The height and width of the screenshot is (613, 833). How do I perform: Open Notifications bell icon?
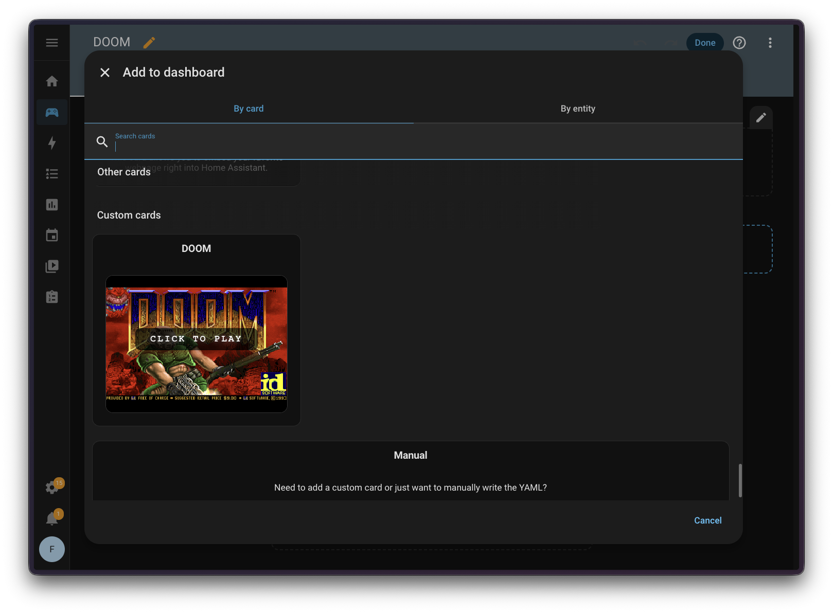[x=52, y=518]
